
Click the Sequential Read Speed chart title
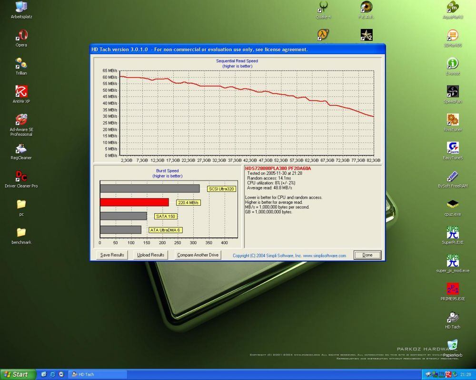coord(237,61)
